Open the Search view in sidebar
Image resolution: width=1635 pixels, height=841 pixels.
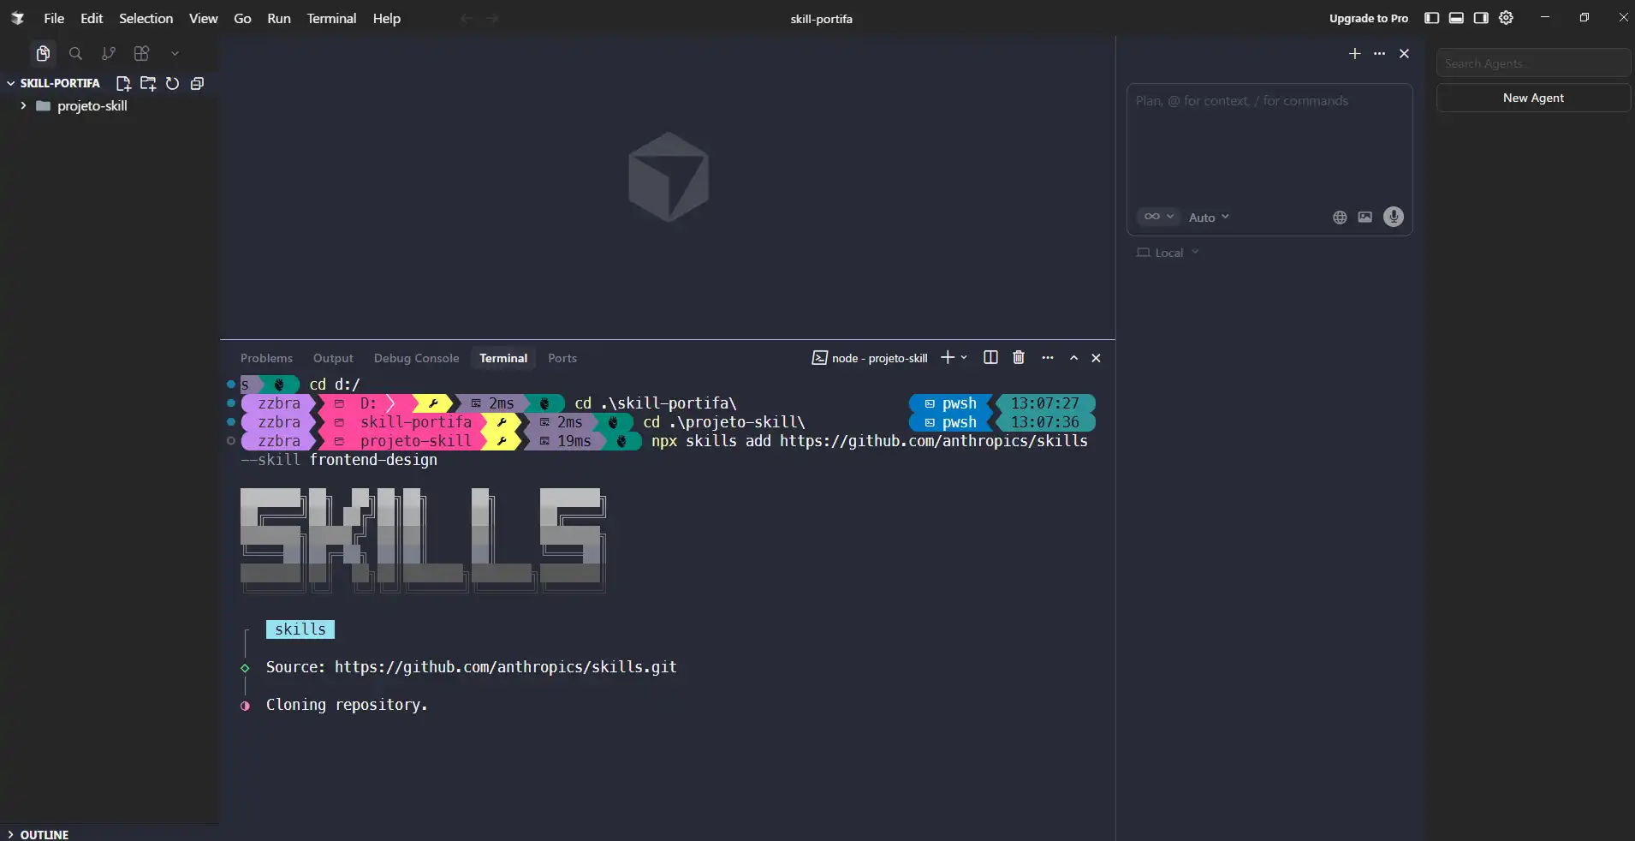[75, 54]
